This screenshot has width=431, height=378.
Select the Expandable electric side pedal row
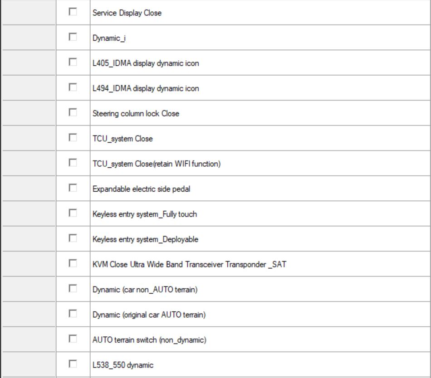coord(141,189)
